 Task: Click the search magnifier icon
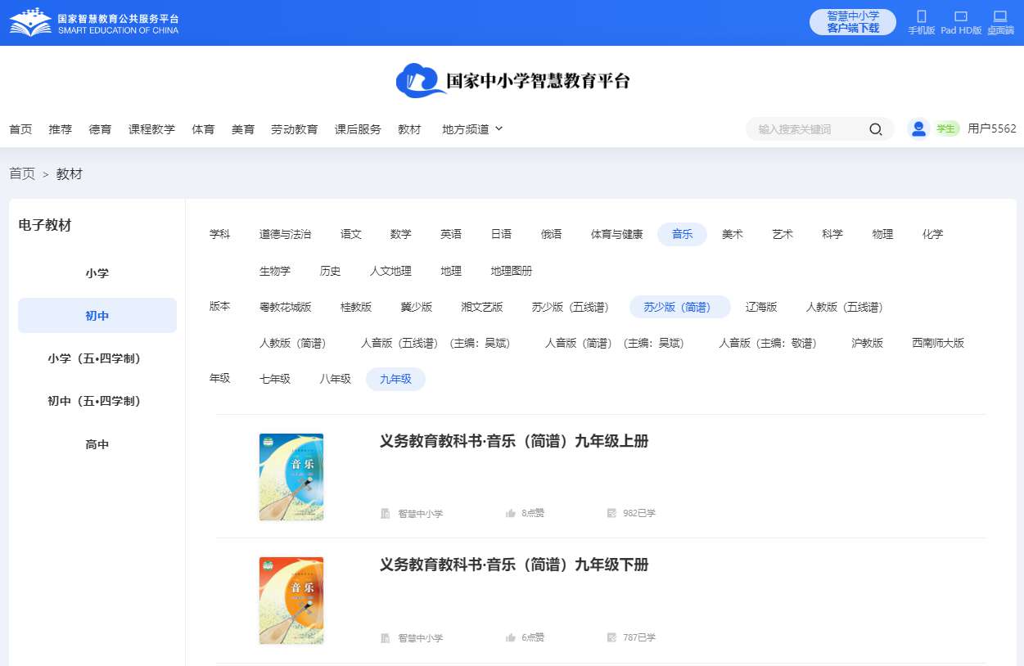tap(875, 129)
